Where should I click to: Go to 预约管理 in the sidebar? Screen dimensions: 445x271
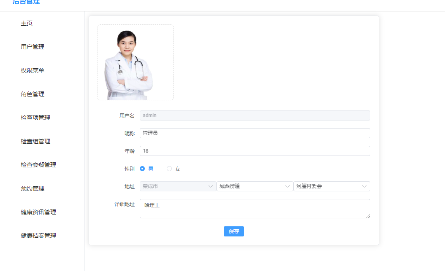tap(33, 188)
